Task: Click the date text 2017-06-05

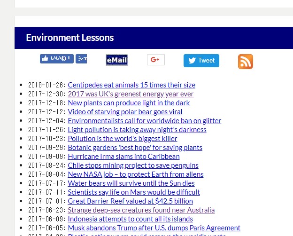Action: [x=46, y=228]
